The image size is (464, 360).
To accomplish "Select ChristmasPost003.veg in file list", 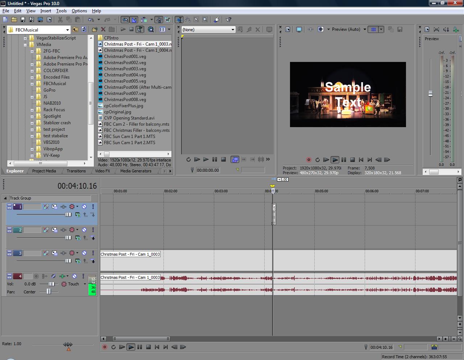I will click(x=125, y=69).
